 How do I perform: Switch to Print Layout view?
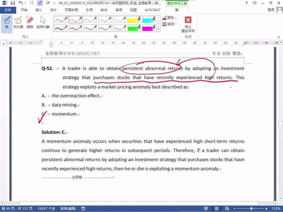pos(216,208)
